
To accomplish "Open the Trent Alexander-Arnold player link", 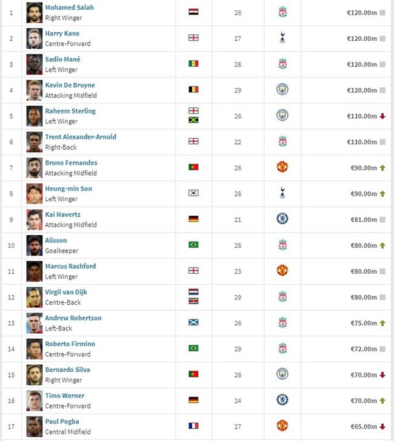I will [x=81, y=137].
